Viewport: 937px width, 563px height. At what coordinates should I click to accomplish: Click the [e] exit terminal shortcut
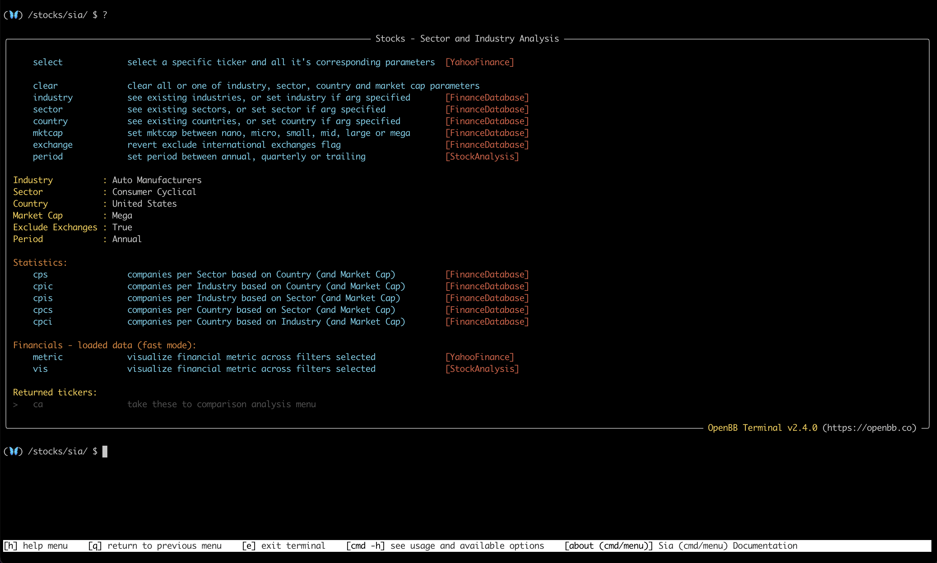point(284,546)
